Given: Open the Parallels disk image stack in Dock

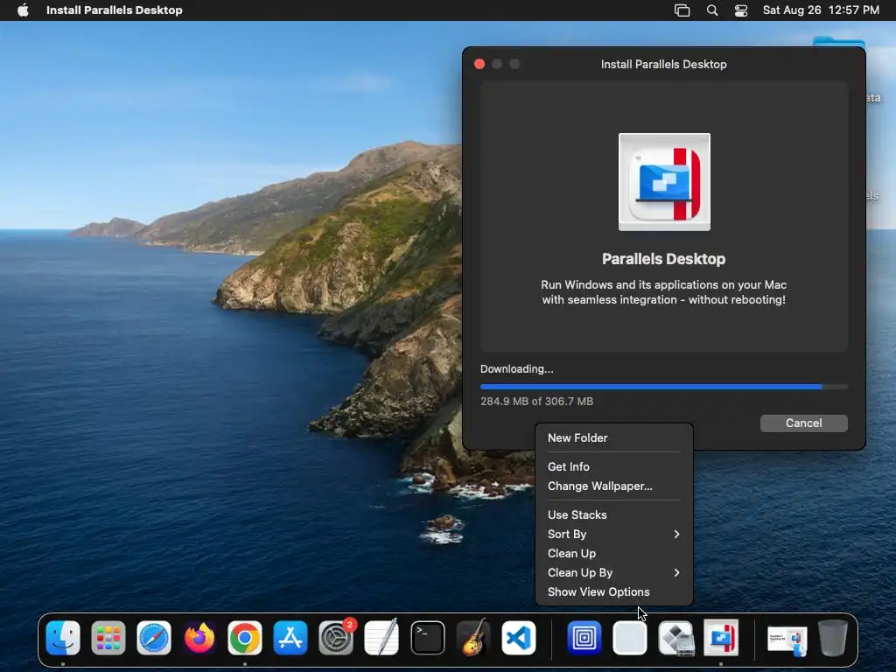Looking at the screenshot, I should click(x=787, y=640).
